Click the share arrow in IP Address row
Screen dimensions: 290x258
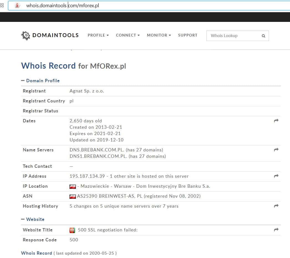point(276,176)
